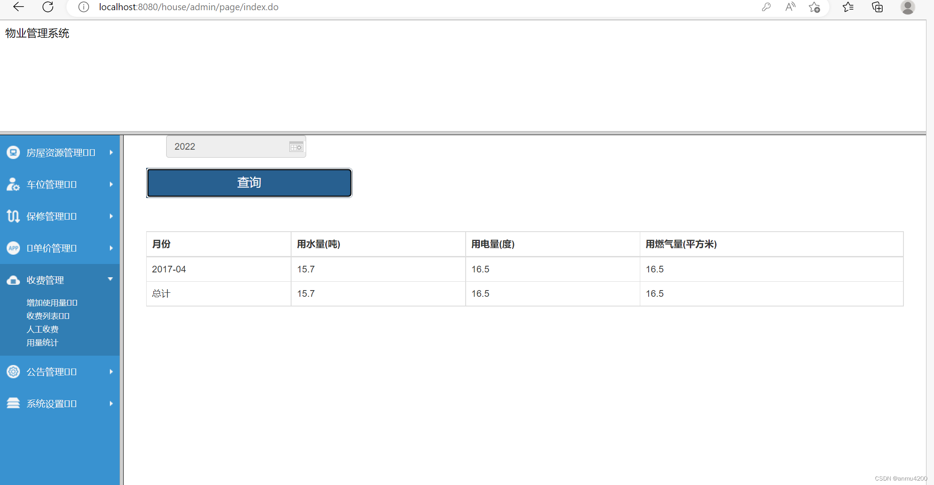This screenshot has height=485, width=934.
Task: Expand 保修管理 menu arrow
Action: coord(111,216)
